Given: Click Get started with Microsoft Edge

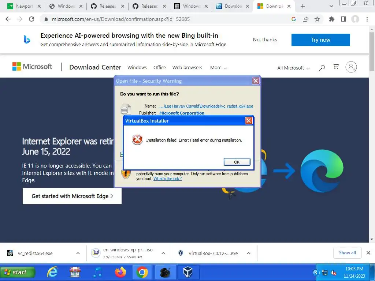Looking at the screenshot, I should tap(72, 196).
